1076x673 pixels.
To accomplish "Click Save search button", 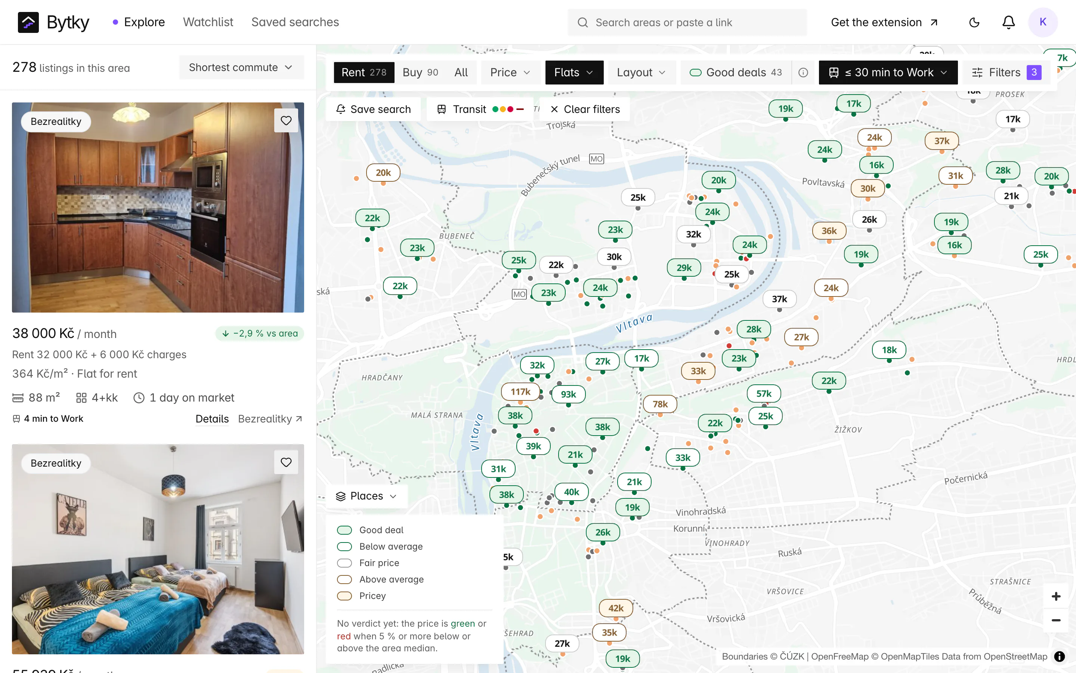I will pyautogui.click(x=374, y=109).
